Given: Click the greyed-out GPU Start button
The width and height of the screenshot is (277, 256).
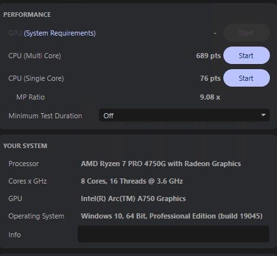Looking at the screenshot, I should tap(247, 33).
